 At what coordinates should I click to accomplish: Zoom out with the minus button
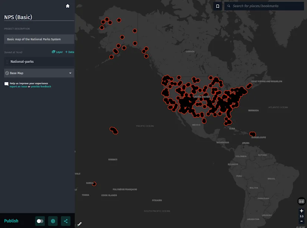coord(301,221)
